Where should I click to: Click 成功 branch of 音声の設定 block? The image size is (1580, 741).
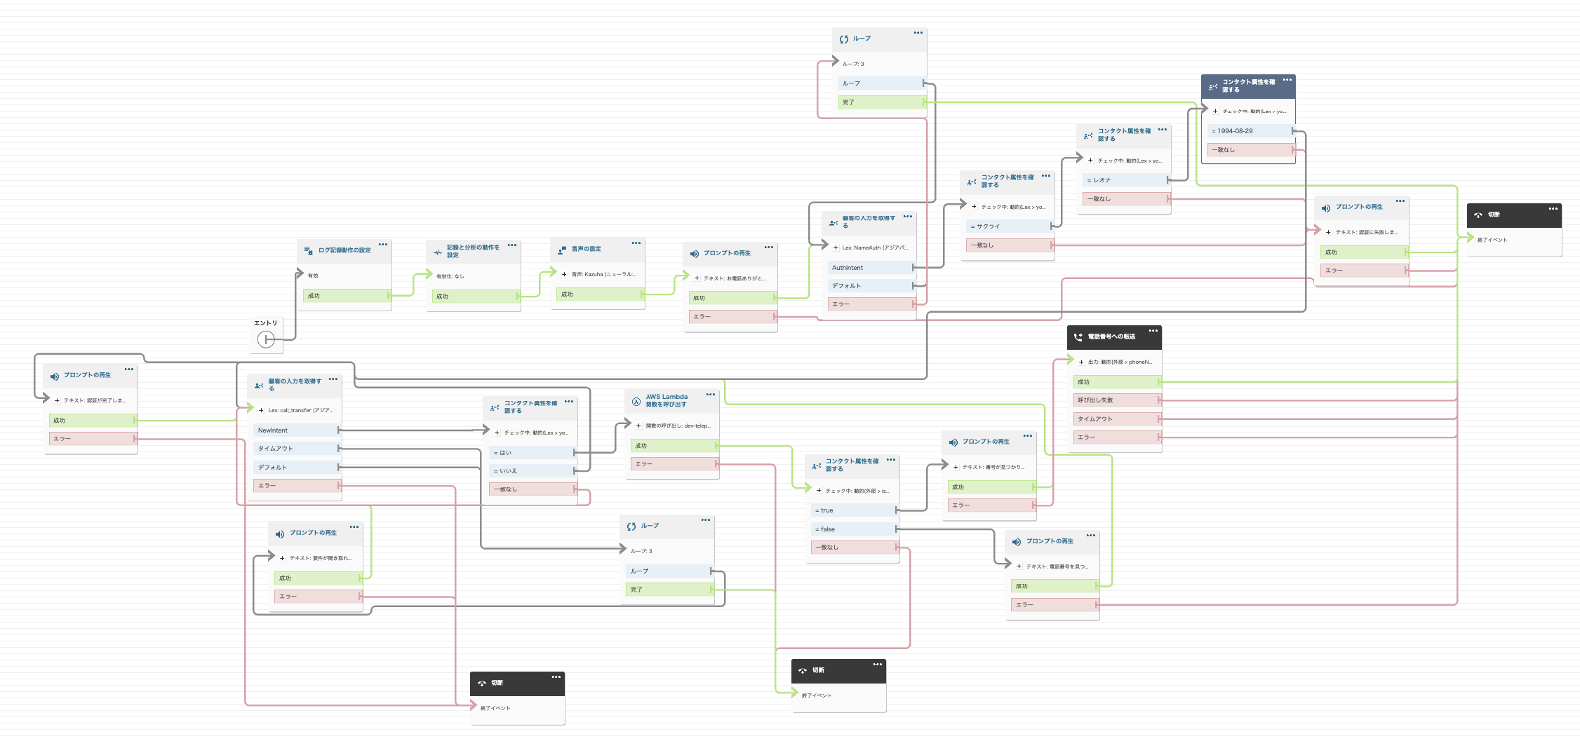[600, 294]
